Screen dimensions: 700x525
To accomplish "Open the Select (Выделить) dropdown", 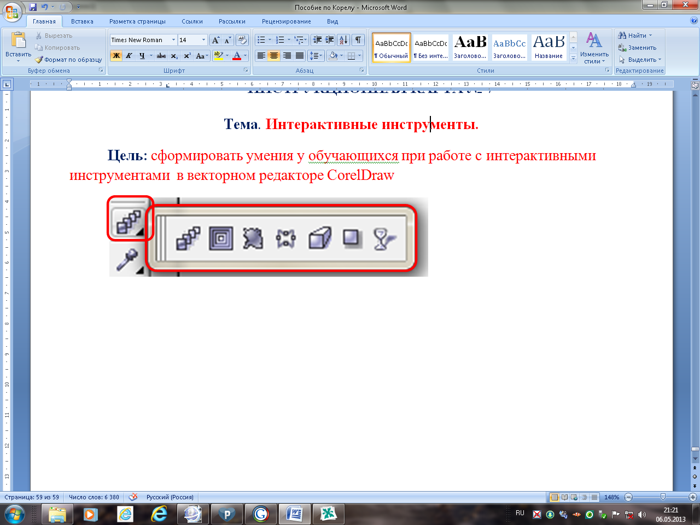I will (640, 60).
